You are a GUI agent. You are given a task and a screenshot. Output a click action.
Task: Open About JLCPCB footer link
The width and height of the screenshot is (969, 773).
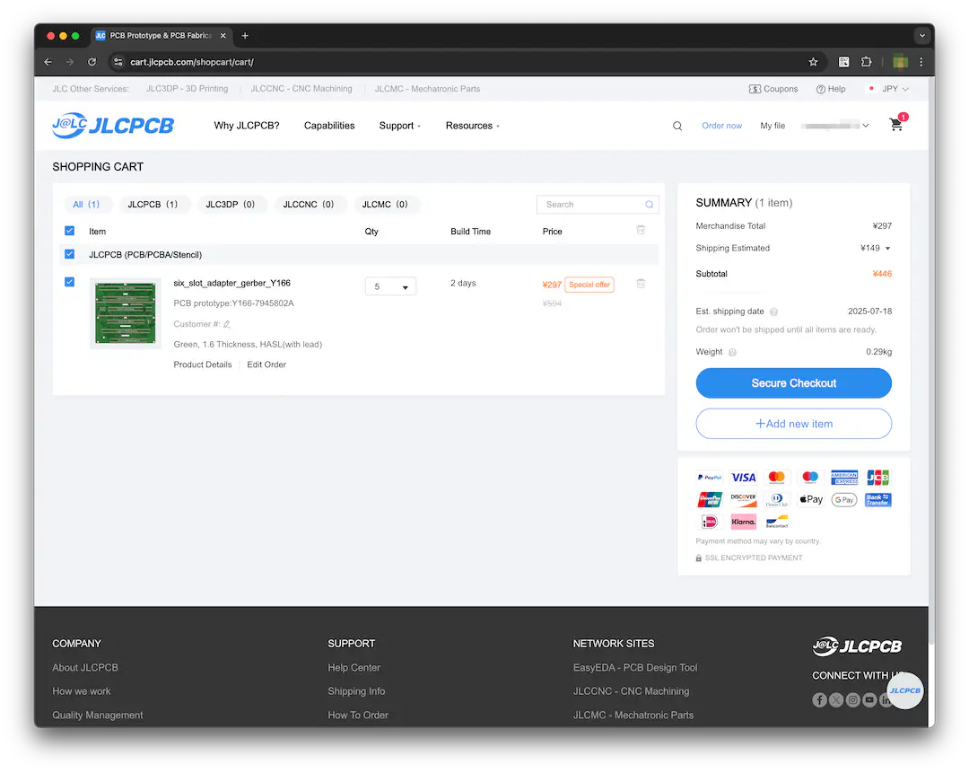point(85,668)
